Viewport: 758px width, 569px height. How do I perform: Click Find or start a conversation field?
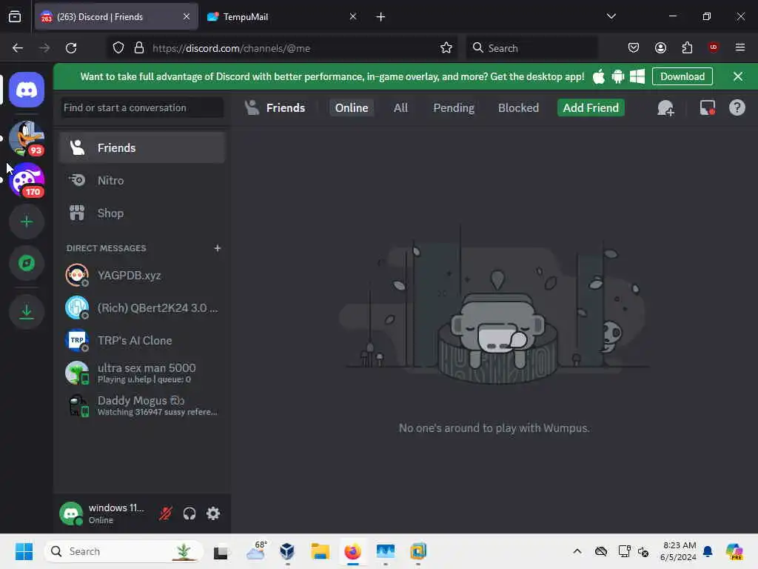pos(143,108)
